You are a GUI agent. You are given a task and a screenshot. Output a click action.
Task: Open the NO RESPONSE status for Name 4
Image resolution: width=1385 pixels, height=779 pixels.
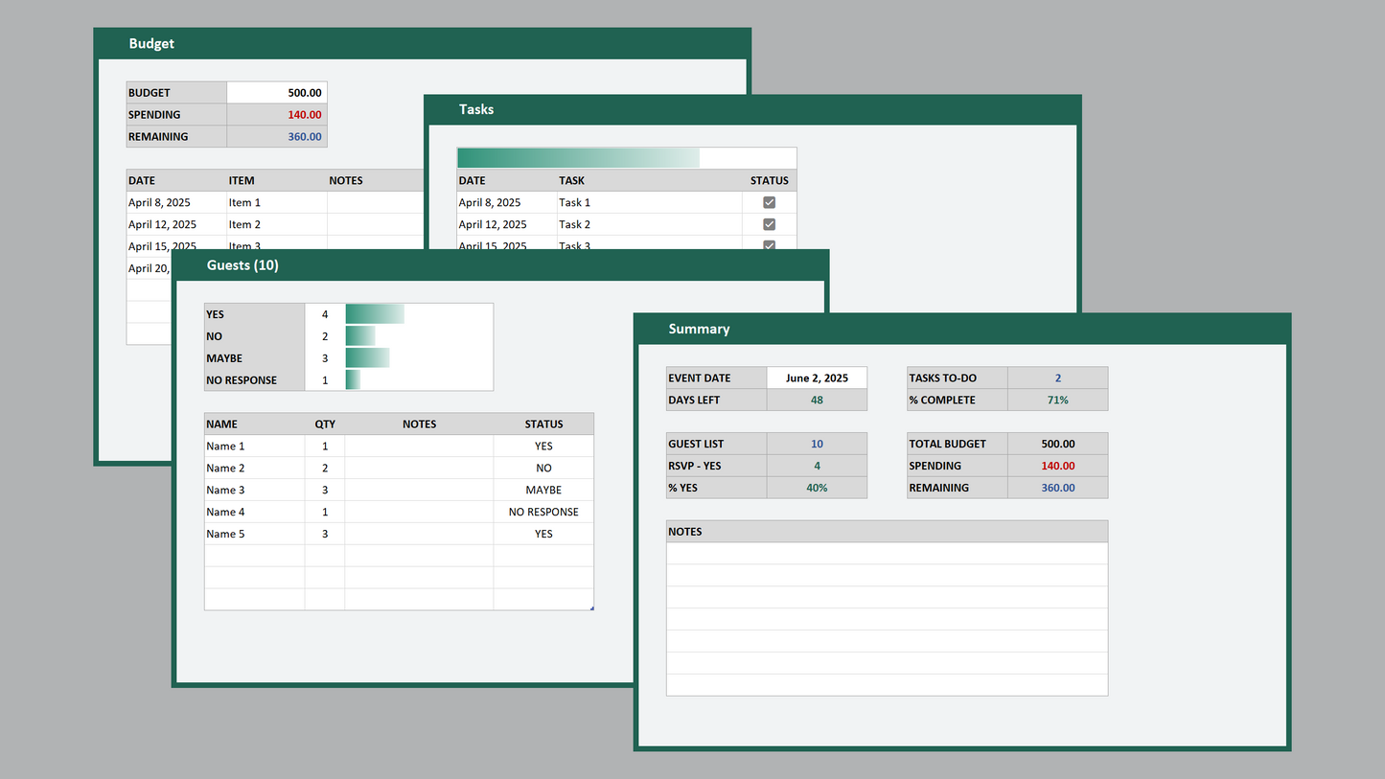click(543, 512)
